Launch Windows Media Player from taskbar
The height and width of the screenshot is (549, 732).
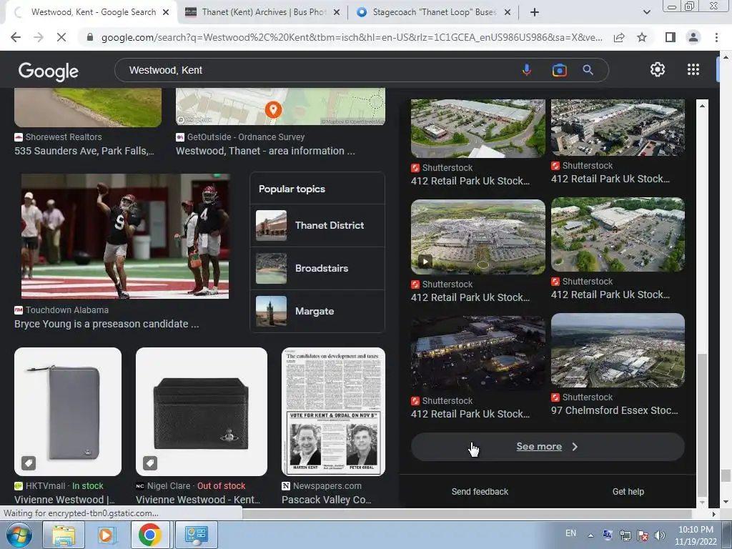click(106, 535)
